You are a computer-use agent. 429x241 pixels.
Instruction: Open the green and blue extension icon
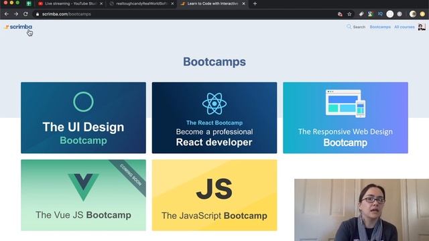[371, 14]
